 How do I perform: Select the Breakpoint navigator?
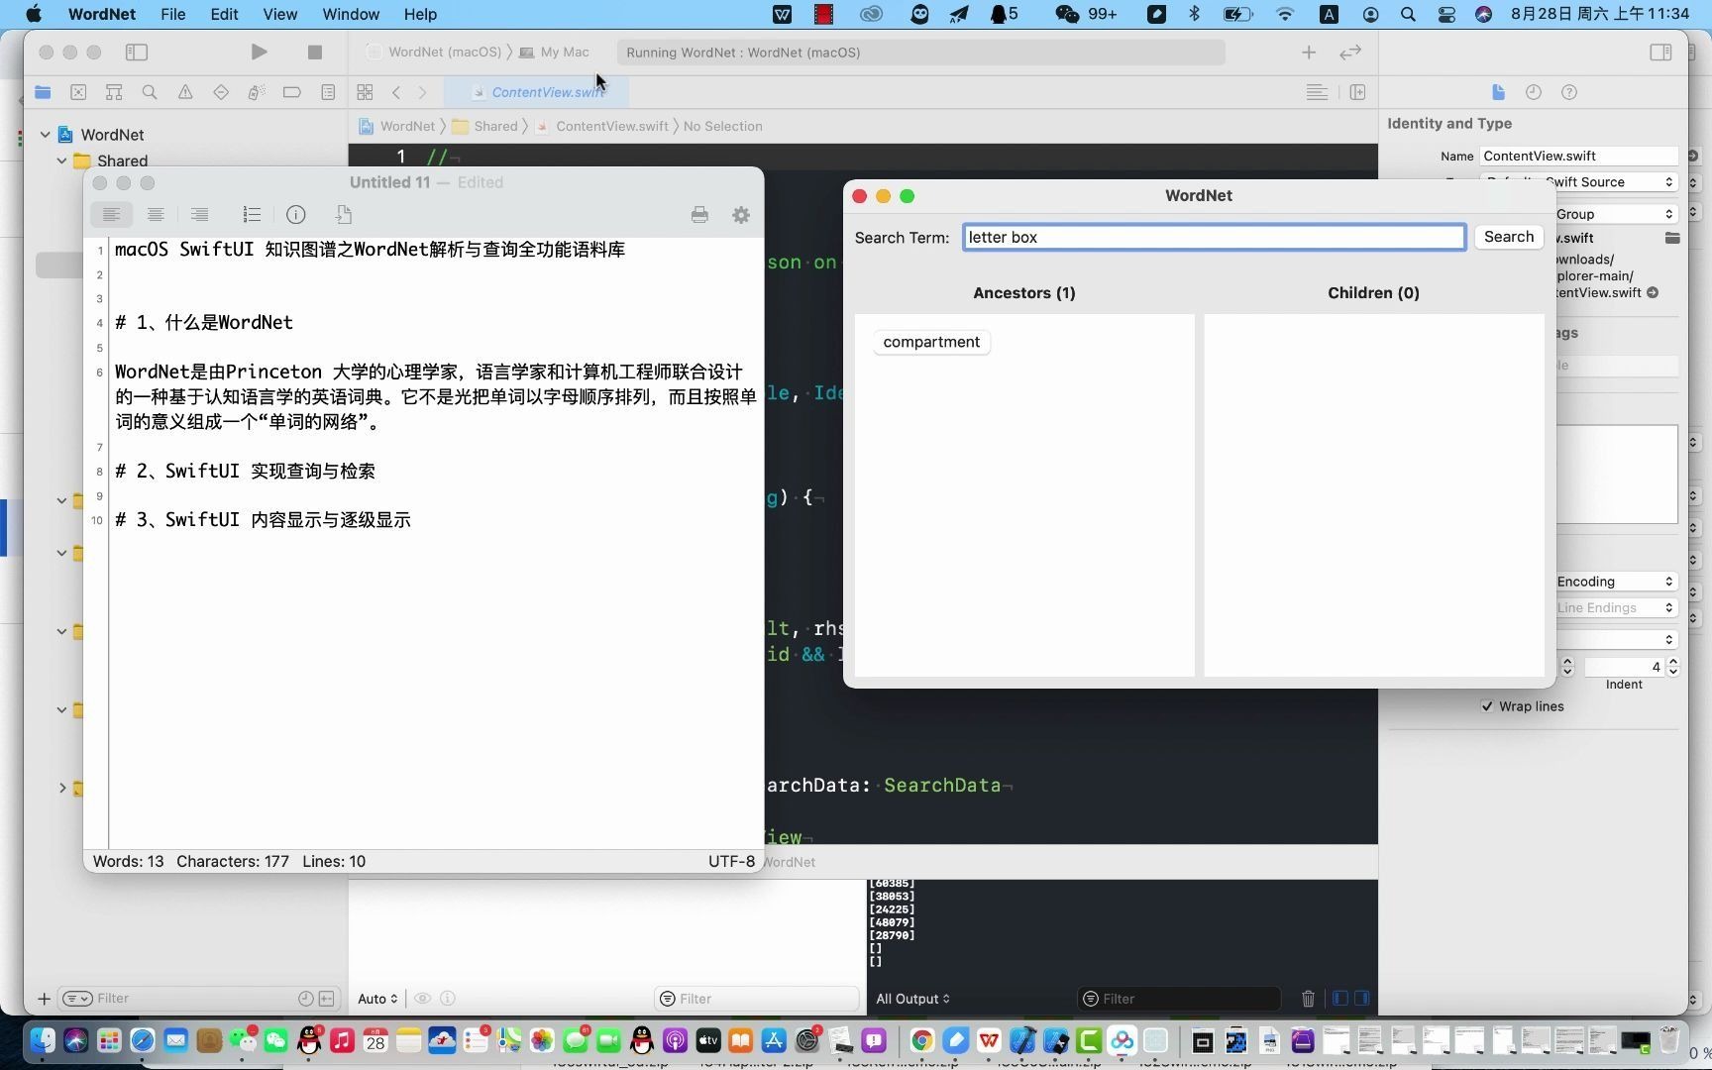(x=292, y=92)
